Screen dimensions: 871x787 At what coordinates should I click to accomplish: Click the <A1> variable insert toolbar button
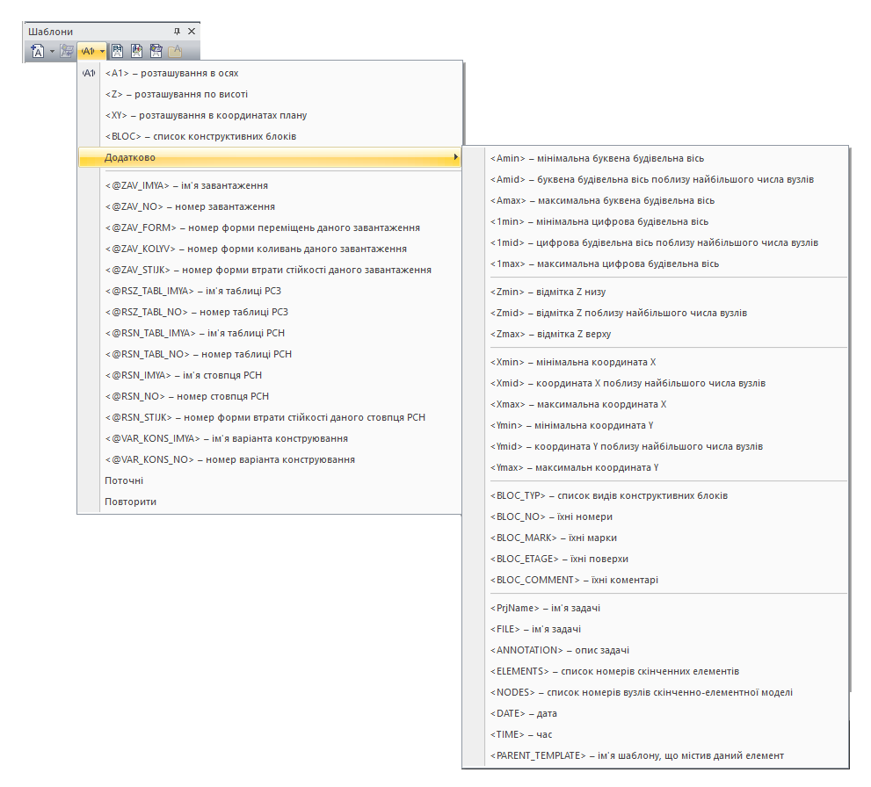click(x=87, y=52)
